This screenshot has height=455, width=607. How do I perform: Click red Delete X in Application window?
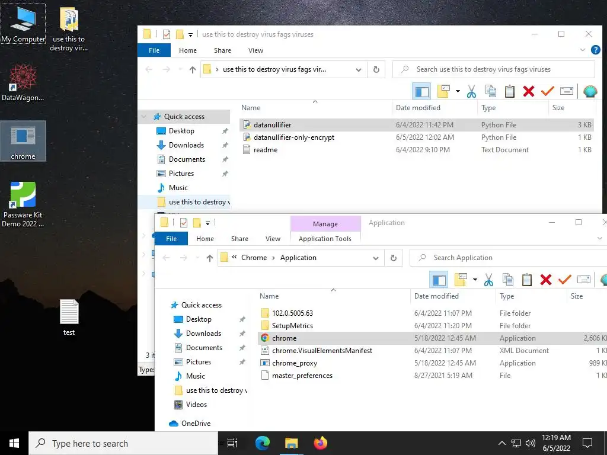coord(545,280)
